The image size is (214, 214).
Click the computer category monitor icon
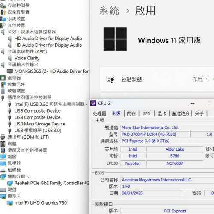coord(3,157)
